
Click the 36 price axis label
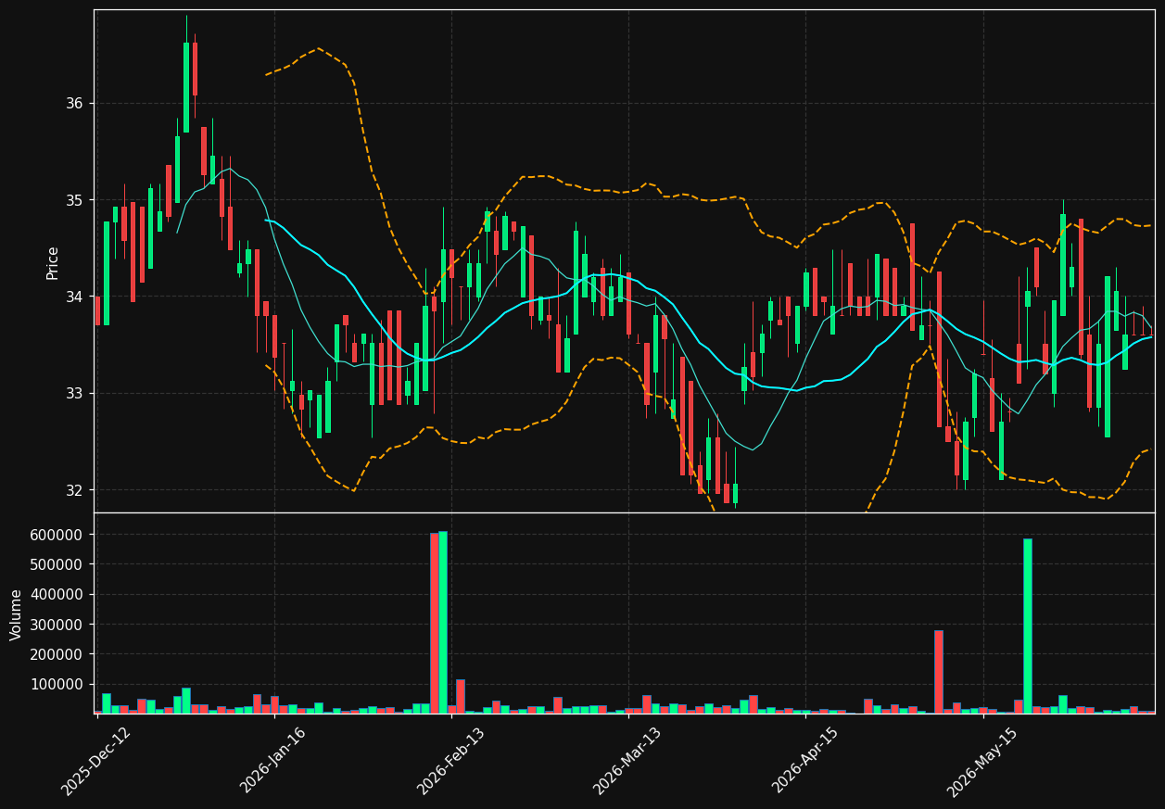[x=72, y=104]
